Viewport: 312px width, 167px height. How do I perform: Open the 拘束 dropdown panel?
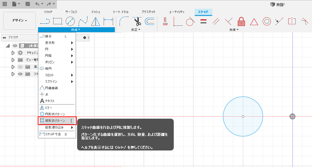tap(234, 29)
